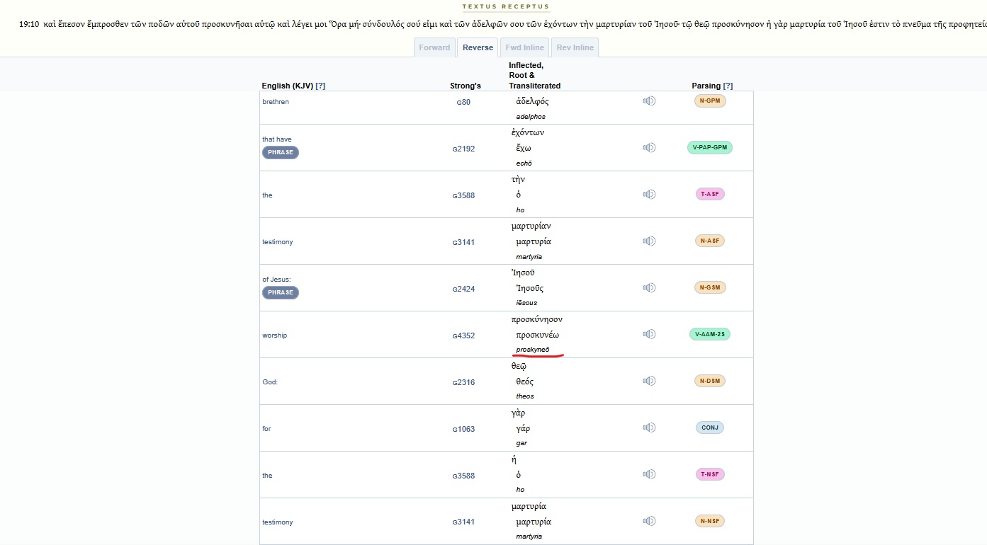Open Strong's G80 link
The height and width of the screenshot is (545, 987).
click(x=463, y=102)
